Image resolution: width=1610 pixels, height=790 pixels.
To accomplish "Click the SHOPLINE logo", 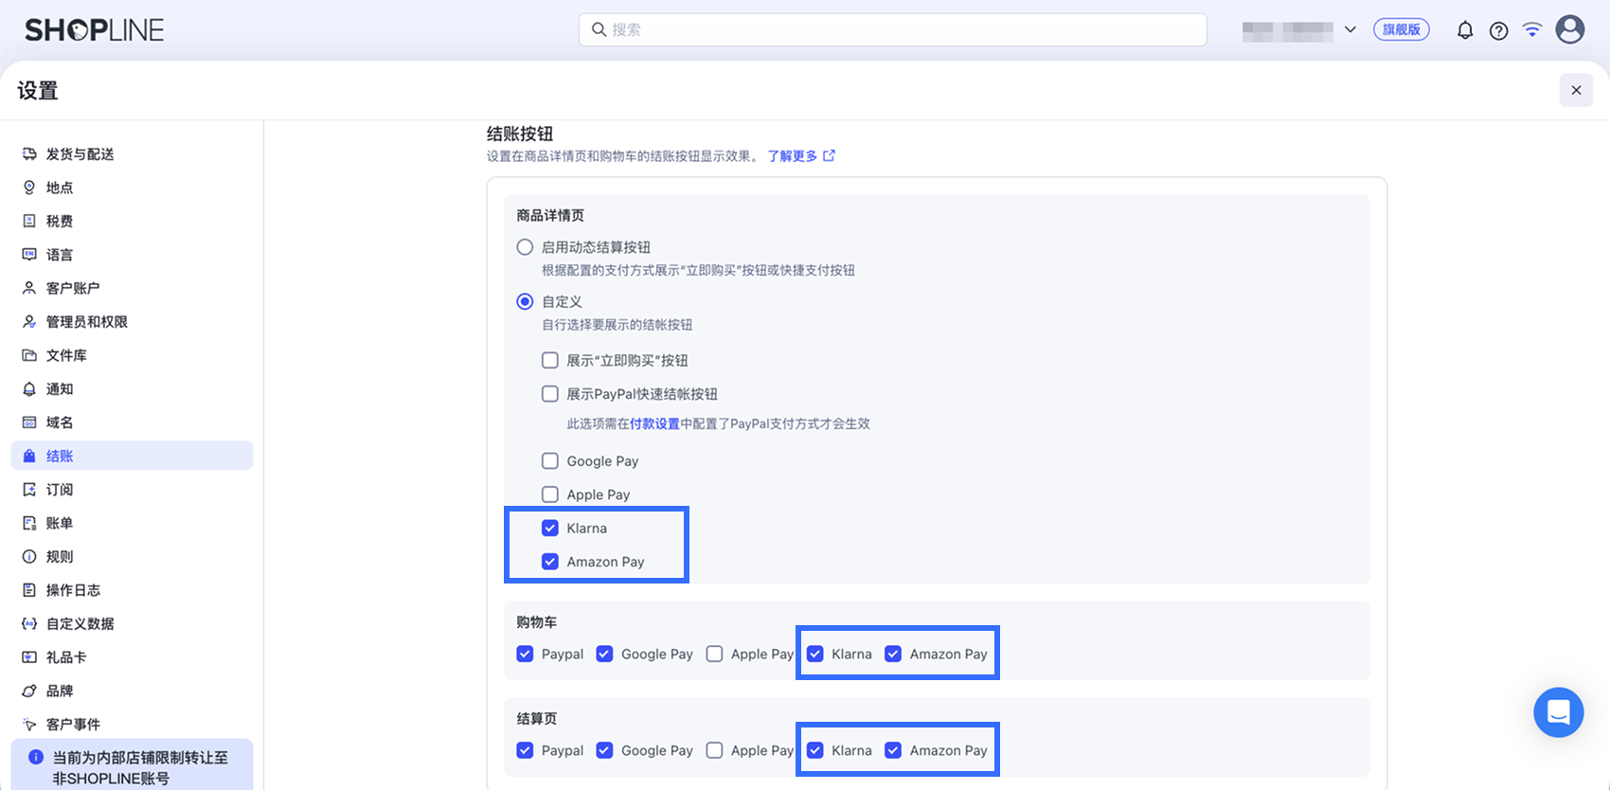I will click(94, 30).
